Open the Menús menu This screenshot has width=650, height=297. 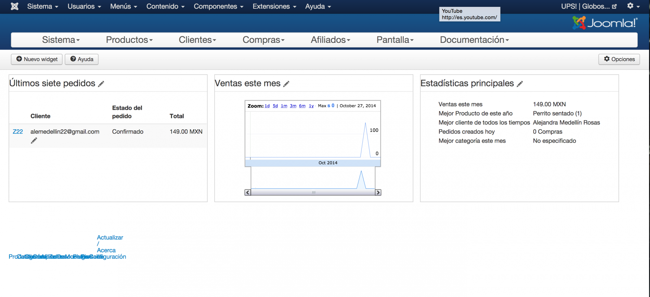[123, 6]
